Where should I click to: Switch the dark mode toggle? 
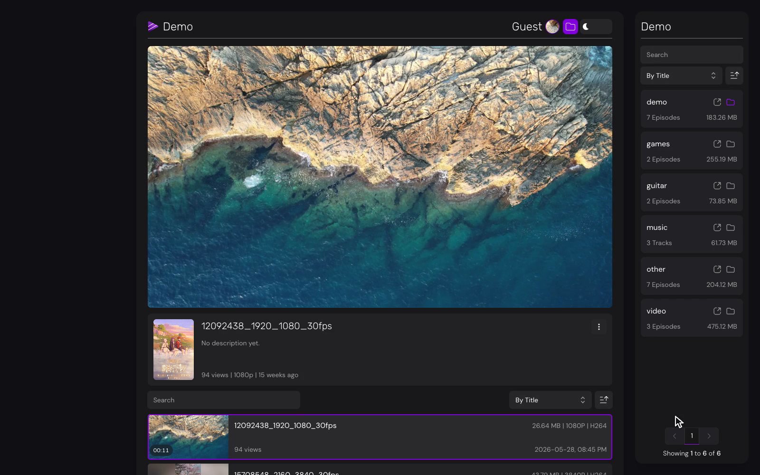pos(596,27)
